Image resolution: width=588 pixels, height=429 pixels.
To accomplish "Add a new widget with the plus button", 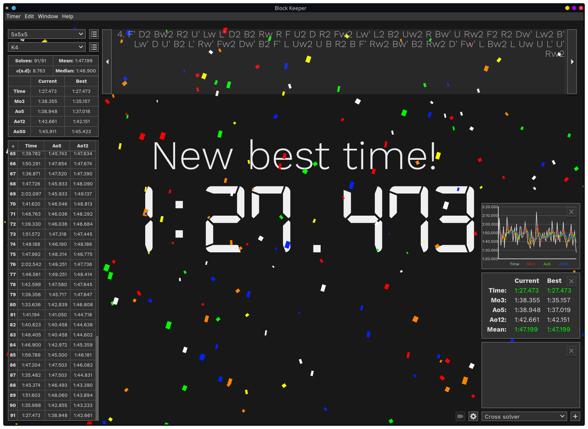I will (x=575, y=416).
